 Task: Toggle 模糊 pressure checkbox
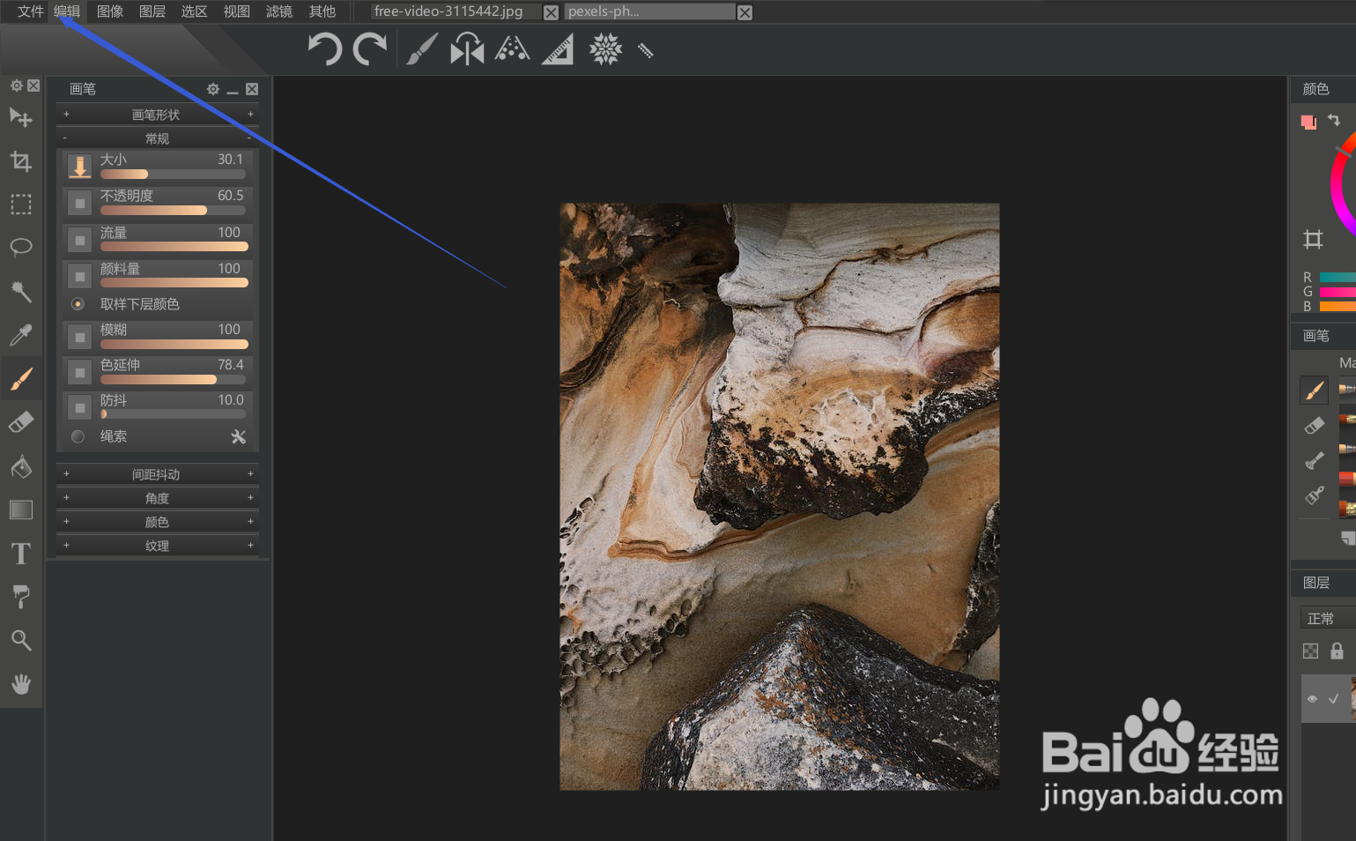79,337
